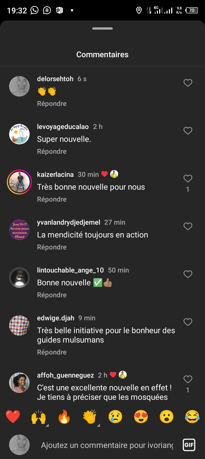
Task: Like the 'Super nouvelle.' comment
Action: click(x=188, y=131)
